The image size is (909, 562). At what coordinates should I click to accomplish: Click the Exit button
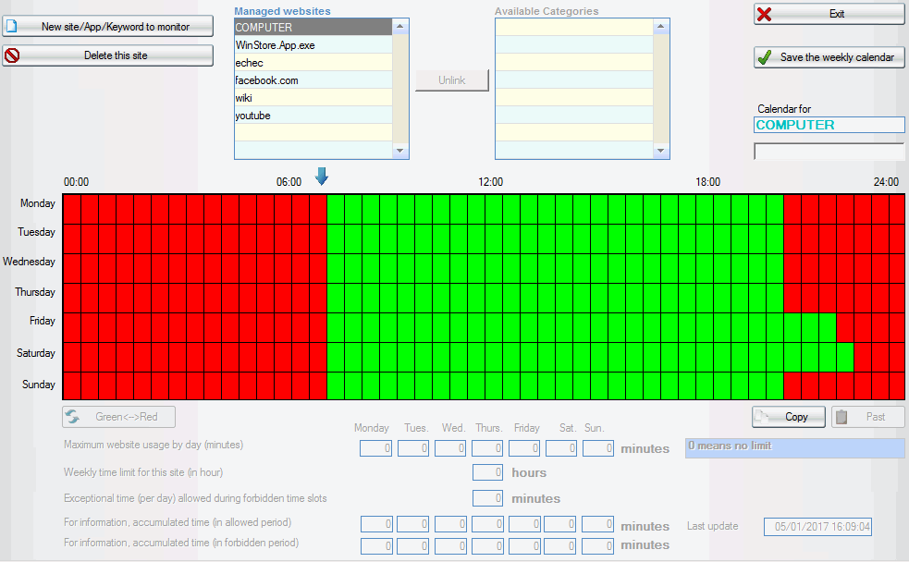828,14
